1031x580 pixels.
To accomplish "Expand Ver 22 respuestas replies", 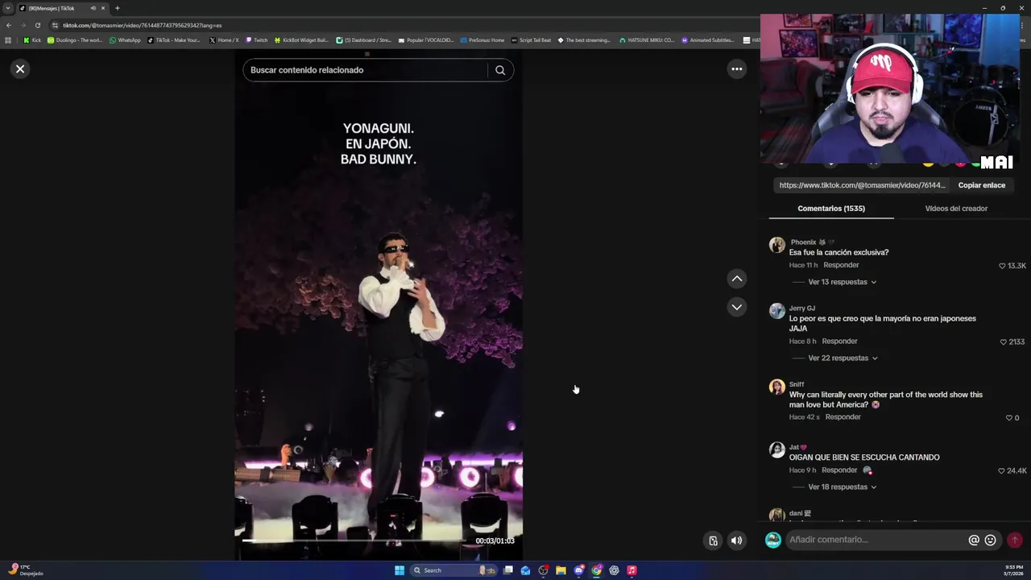I will point(843,358).
